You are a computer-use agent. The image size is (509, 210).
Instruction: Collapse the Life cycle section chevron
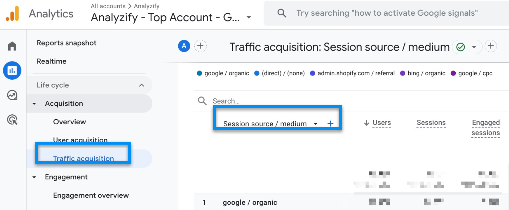(142, 85)
